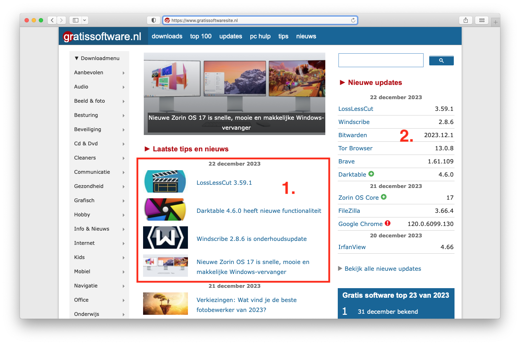Click the Darktable colorful aperture icon
520x345 pixels.
coord(166,210)
